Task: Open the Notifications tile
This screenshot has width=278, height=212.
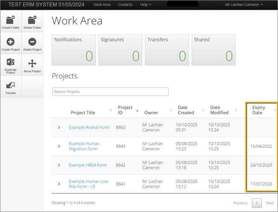Action: pyautogui.click(x=73, y=50)
